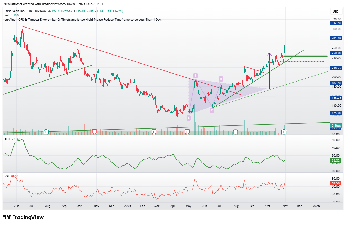Select the 250.00 price level label

[337, 53]
